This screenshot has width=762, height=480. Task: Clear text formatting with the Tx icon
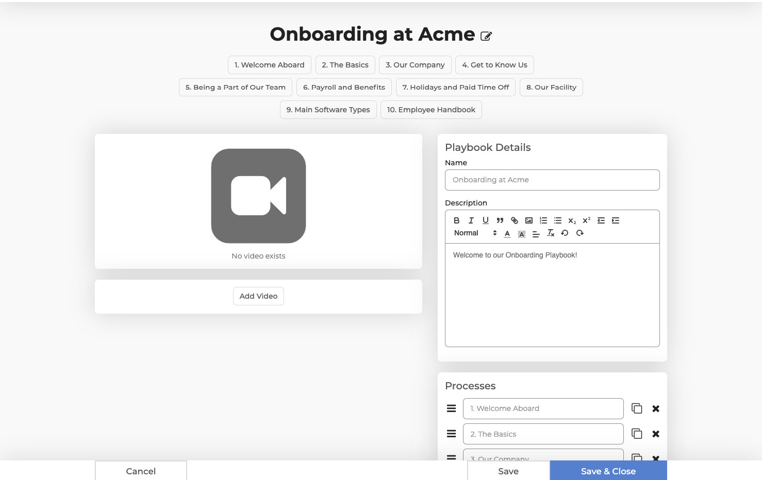pos(551,233)
